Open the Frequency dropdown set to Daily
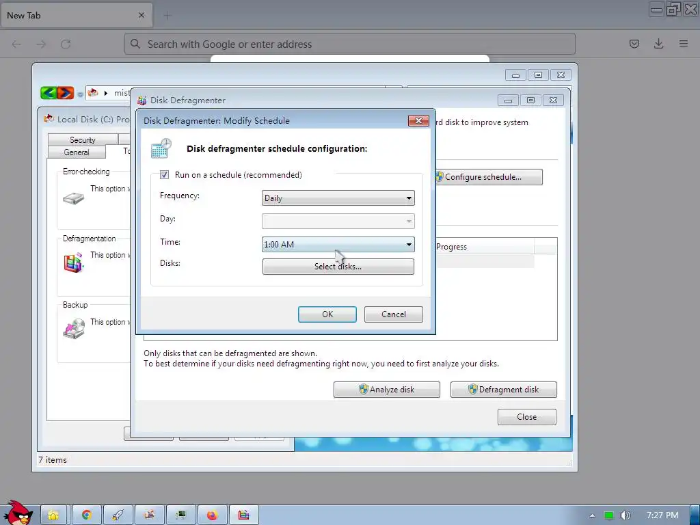Image resolution: width=700 pixels, height=525 pixels. (338, 198)
